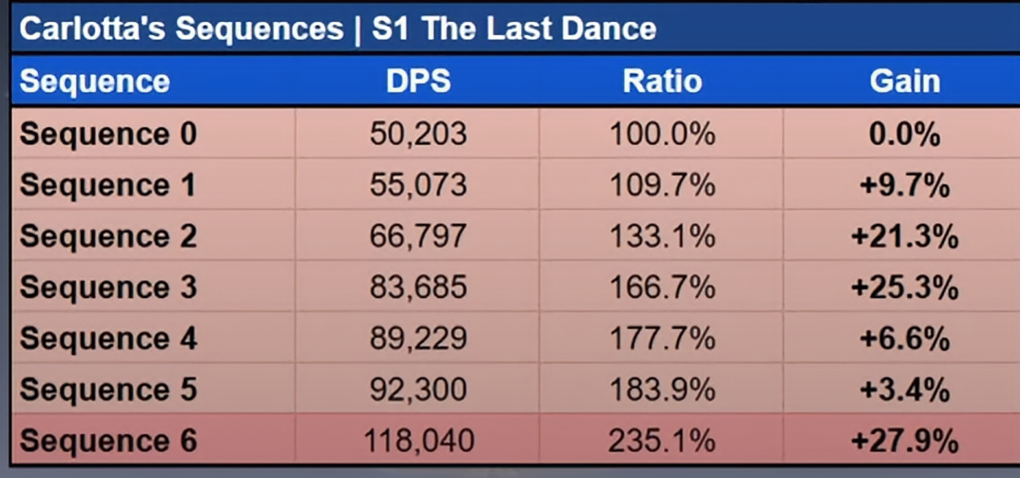Select the Sequence 2 row label
The height and width of the screenshot is (478, 1020).
point(108,236)
